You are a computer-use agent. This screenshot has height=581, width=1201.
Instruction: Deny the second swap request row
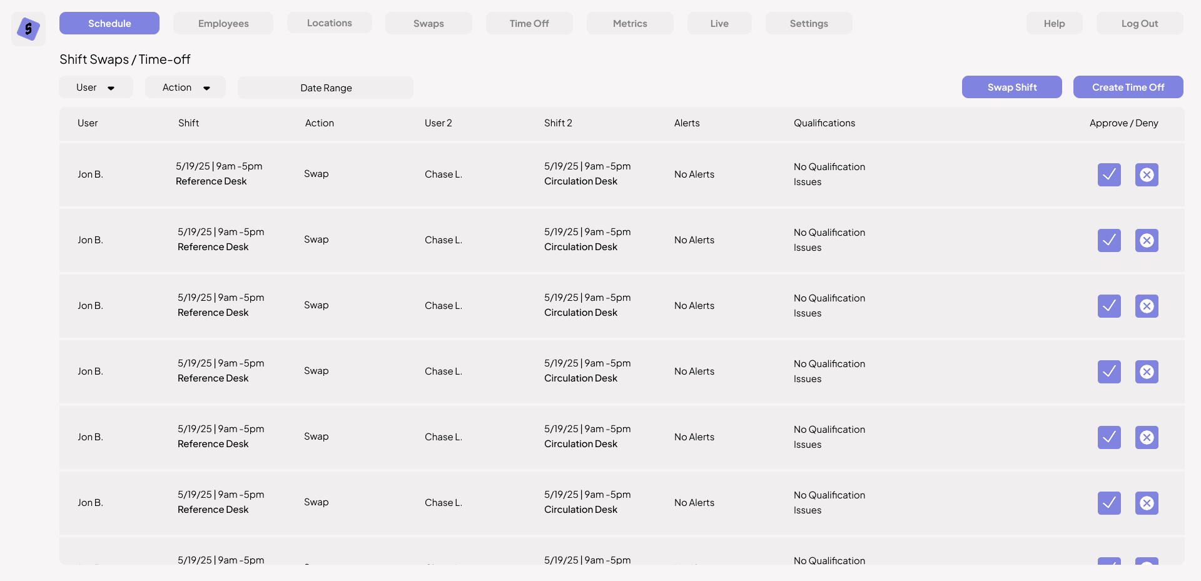tap(1146, 240)
